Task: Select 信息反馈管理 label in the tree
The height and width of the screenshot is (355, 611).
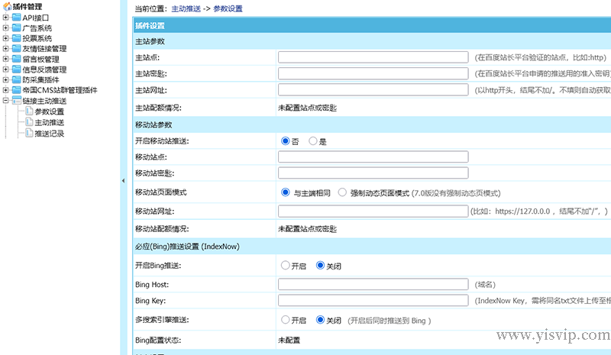Action: click(x=44, y=69)
